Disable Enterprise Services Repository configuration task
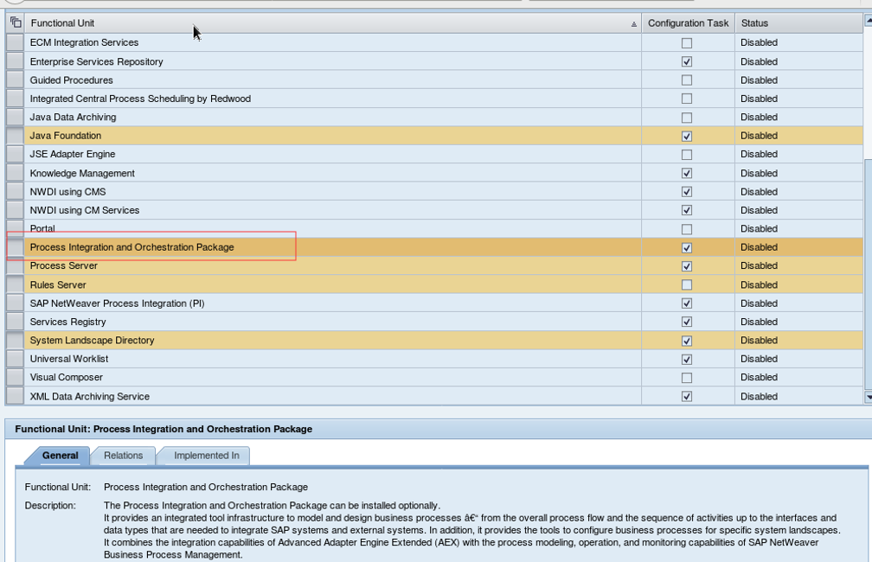The height and width of the screenshot is (562, 872). point(688,61)
